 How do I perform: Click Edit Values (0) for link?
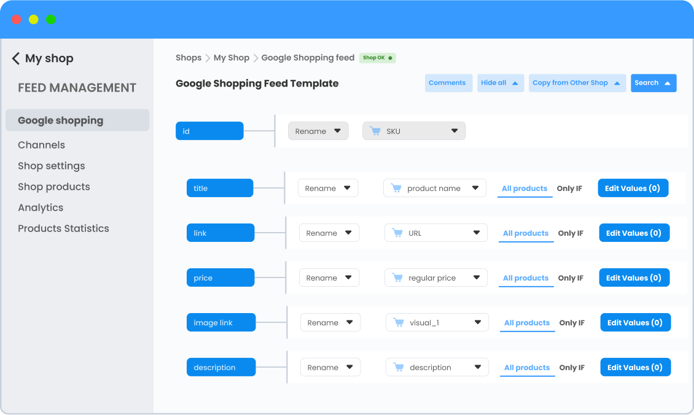click(634, 233)
